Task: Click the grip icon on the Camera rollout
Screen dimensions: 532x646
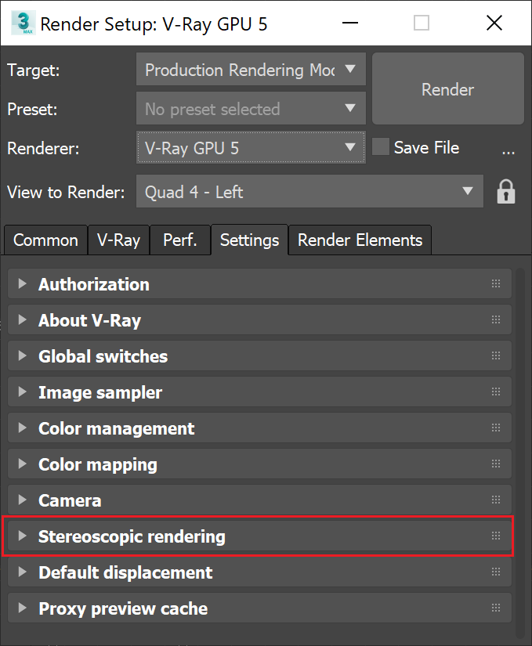Action: (x=495, y=500)
